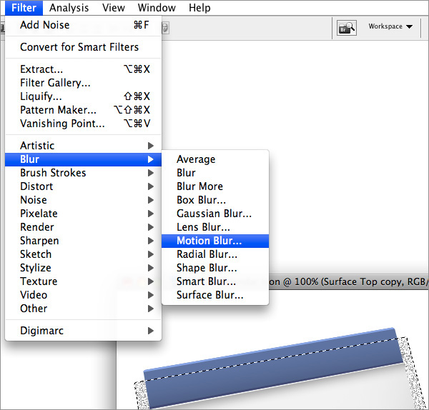The width and height of the screenshot is (429, 410).
Task: Open Gaussian Blur dialog
Action: point(215,214)
